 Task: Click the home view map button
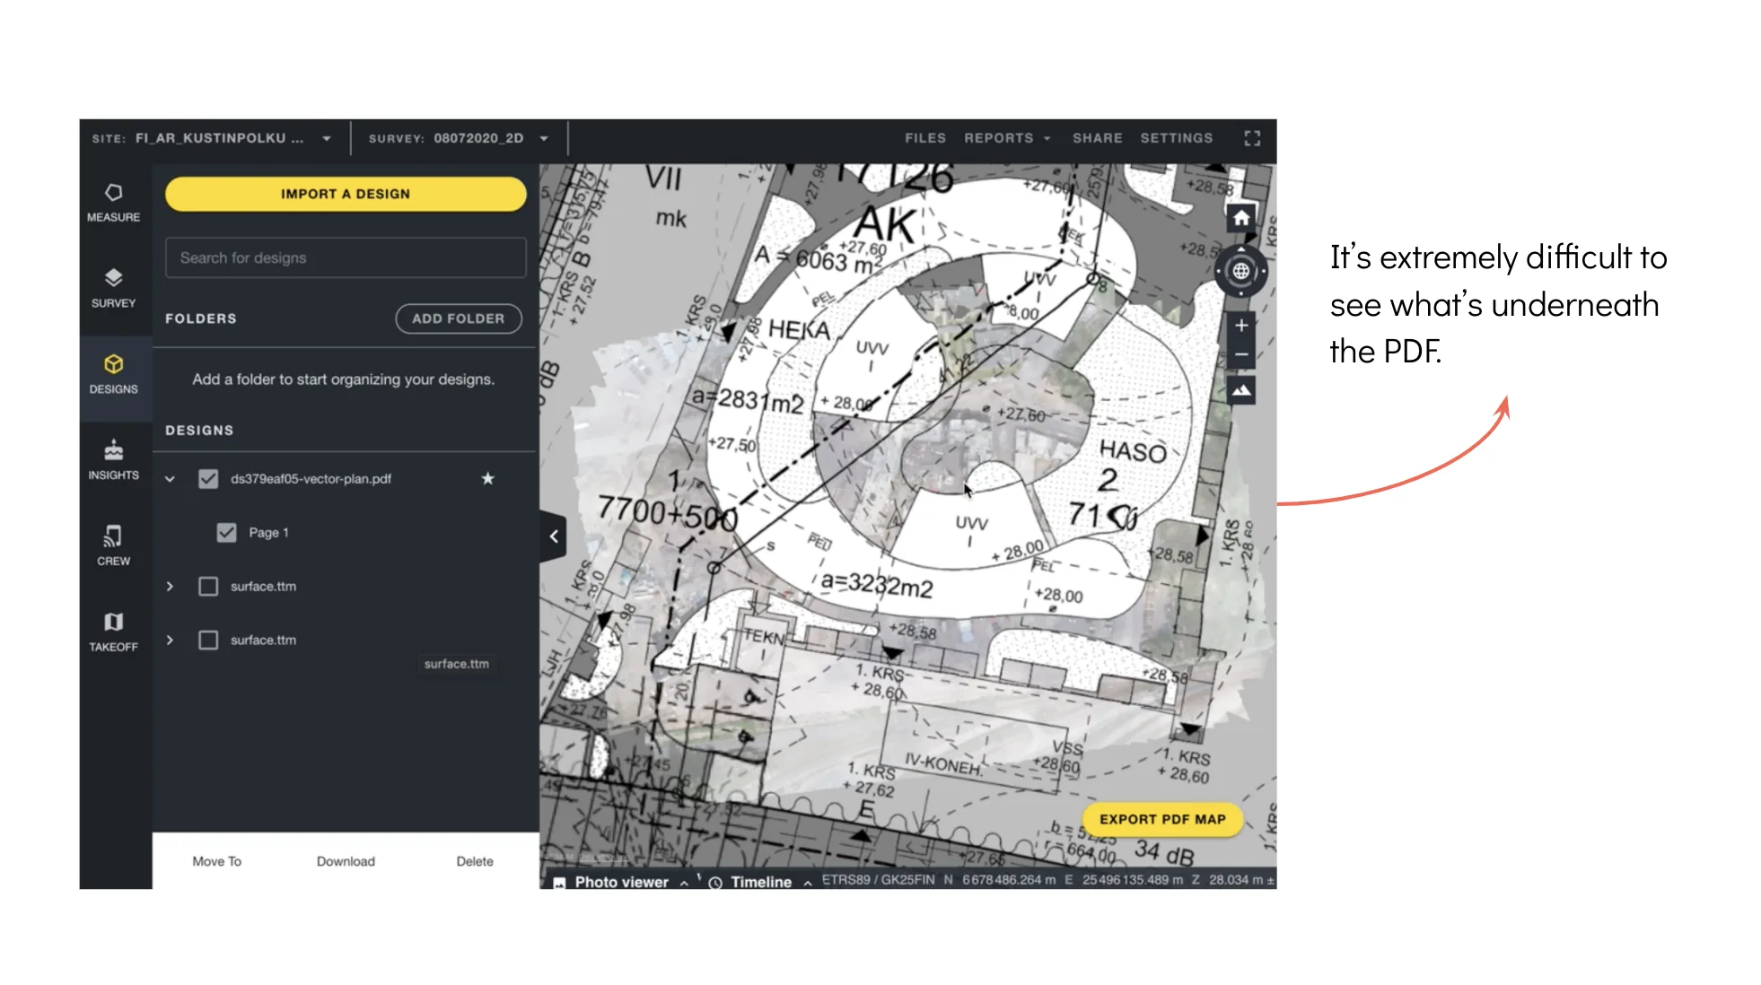pyautogui.click(x=1240, y=218)
